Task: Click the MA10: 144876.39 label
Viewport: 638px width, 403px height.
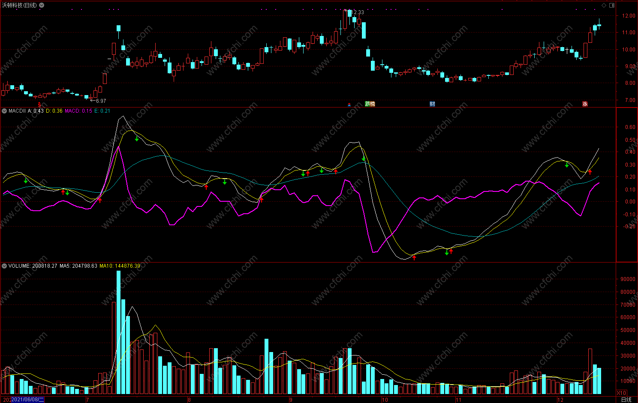Action: point(120,266)
